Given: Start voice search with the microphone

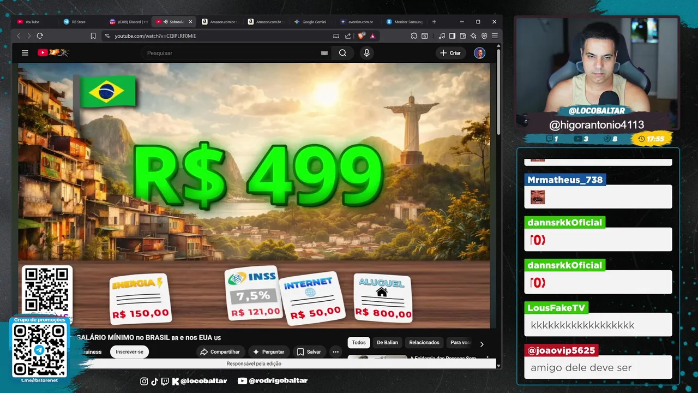Looking at the screenshot, I should point(366,53).
